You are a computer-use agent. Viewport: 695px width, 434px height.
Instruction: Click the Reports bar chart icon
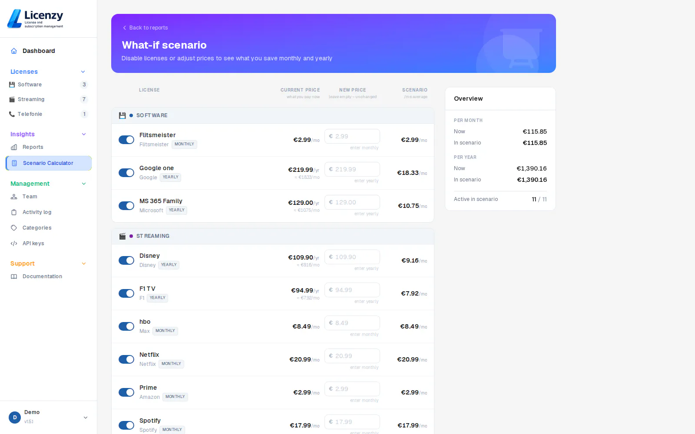[x=14, y=147]
